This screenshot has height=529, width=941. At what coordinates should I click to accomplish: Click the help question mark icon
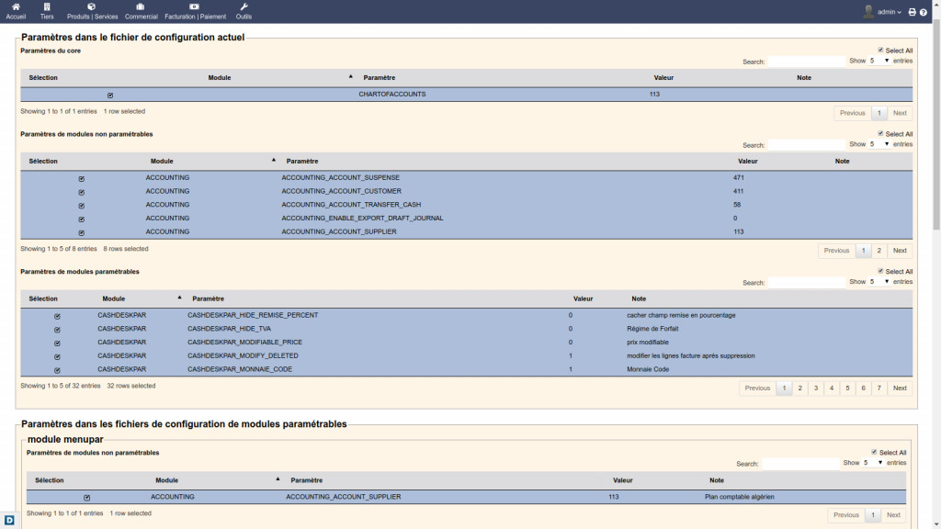924,12
